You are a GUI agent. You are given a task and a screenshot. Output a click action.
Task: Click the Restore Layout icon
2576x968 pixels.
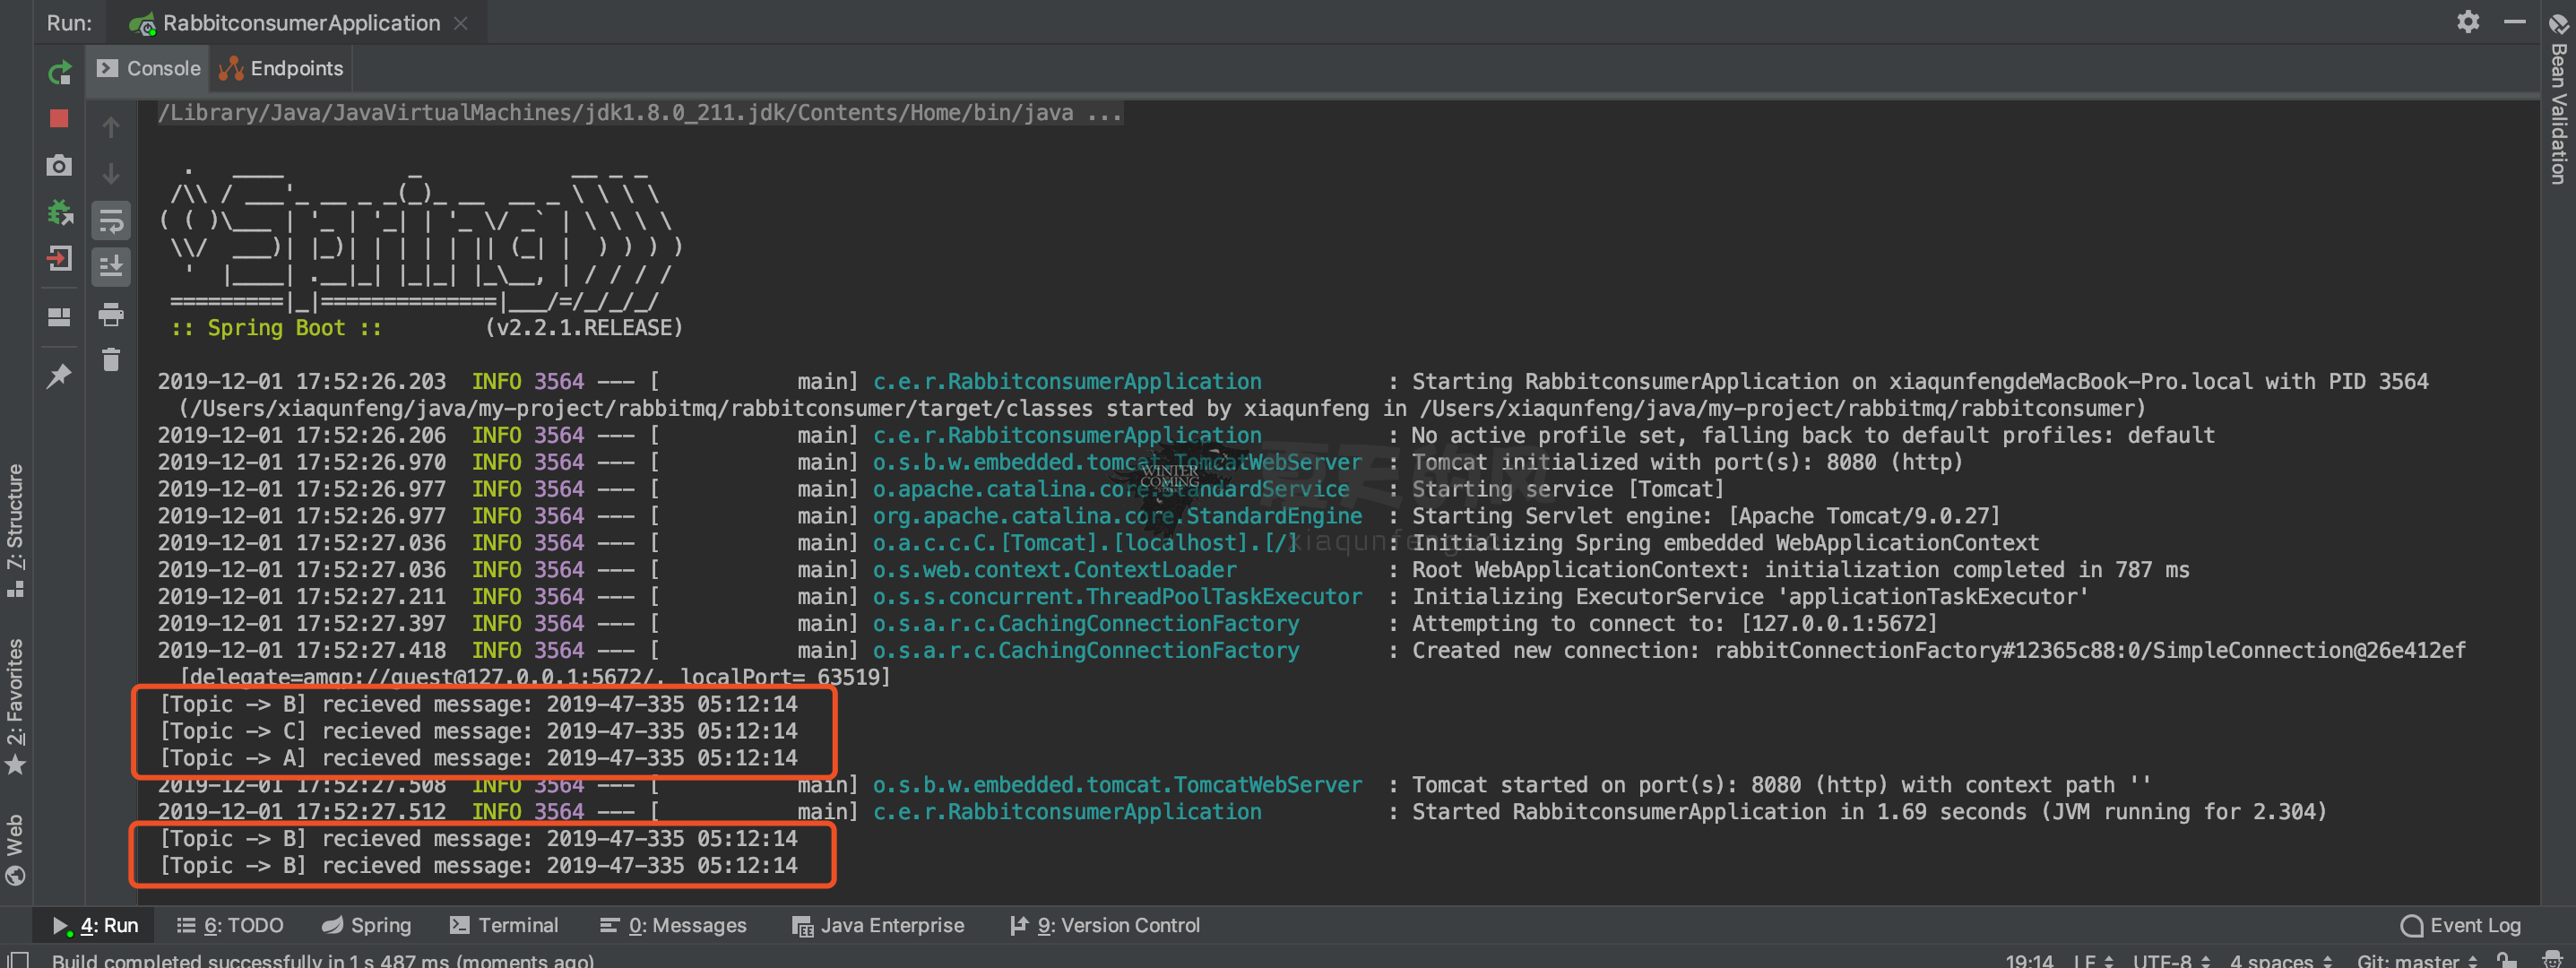59,317
